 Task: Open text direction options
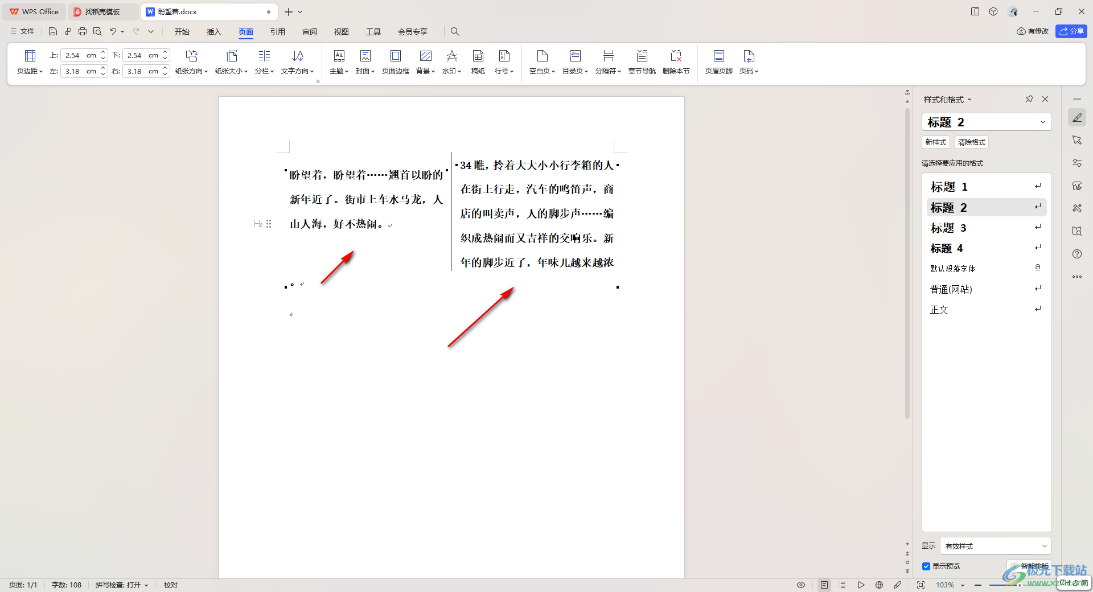tap(297, 62)
